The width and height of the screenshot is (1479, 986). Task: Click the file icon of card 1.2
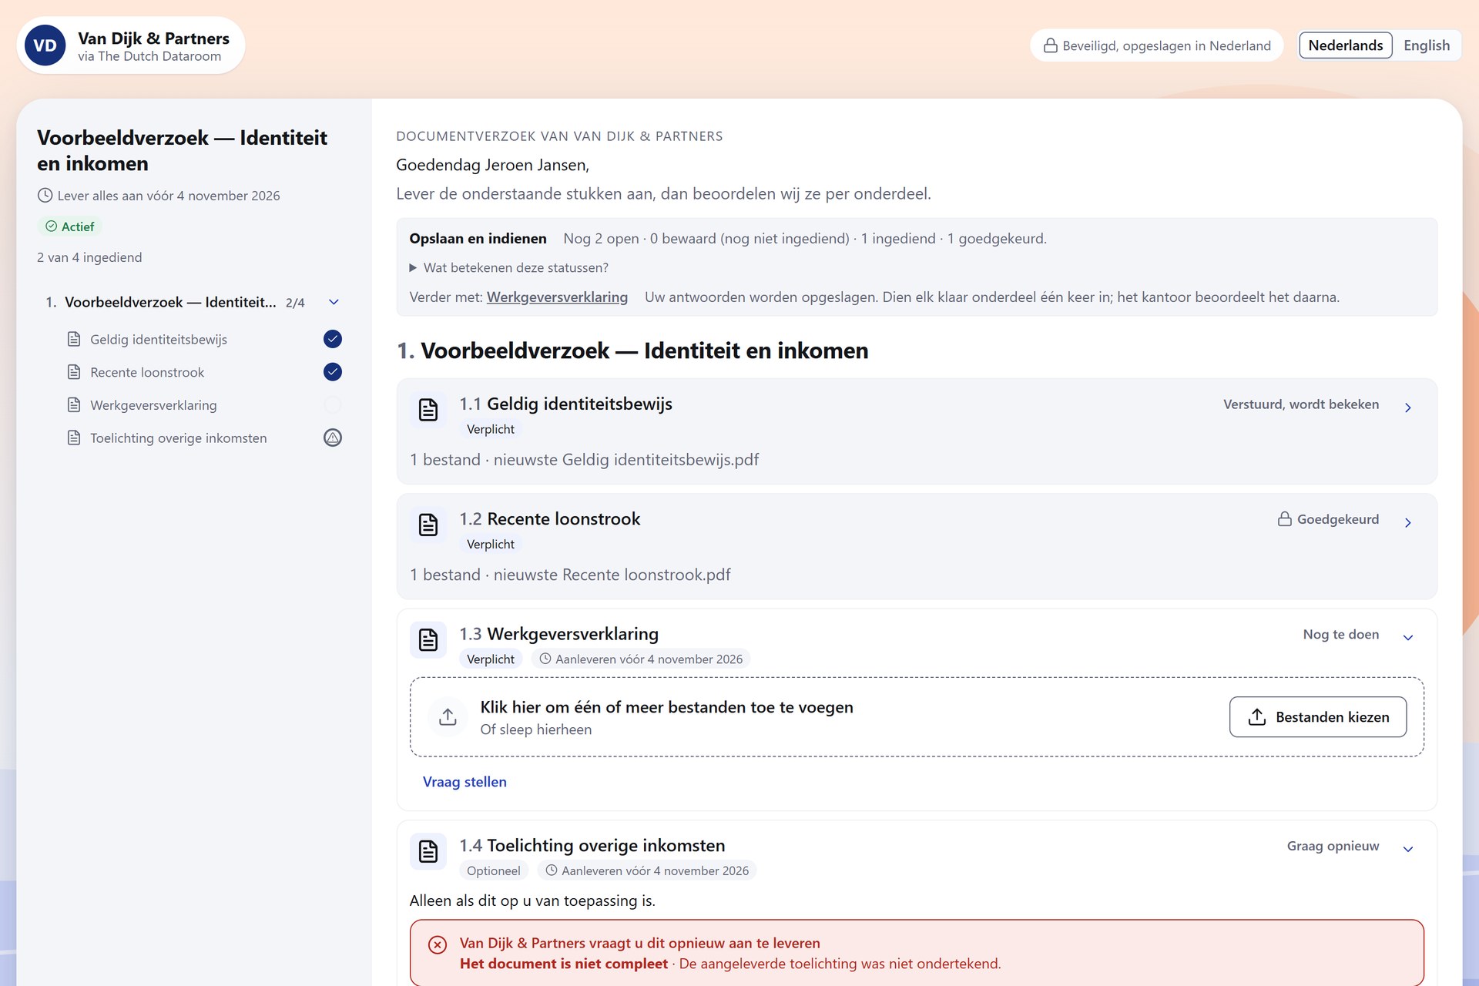(428, 525)
